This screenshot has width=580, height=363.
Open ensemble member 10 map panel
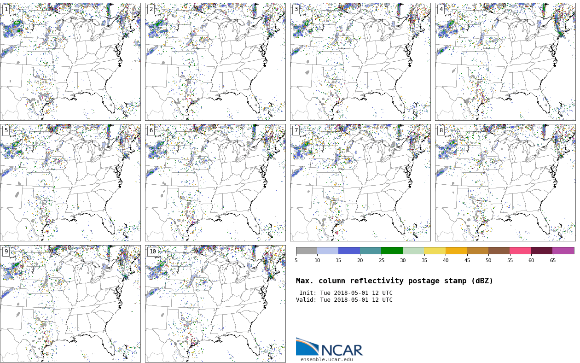pos(215,304)
